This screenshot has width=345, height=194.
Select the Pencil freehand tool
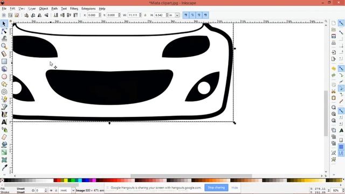(x=4, y=99)
